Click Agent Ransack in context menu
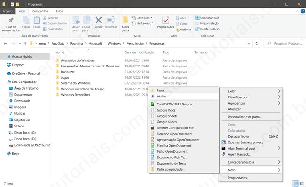Image resolution: width=306 pixels, height=187 pixels. [x=251, y=154]
